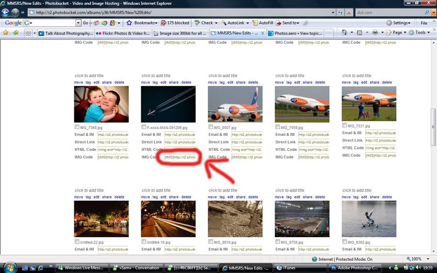437x273 pixels.
Task: Tick the checkbox for IMG_7368.jpg
Action: tap(77, 127)
